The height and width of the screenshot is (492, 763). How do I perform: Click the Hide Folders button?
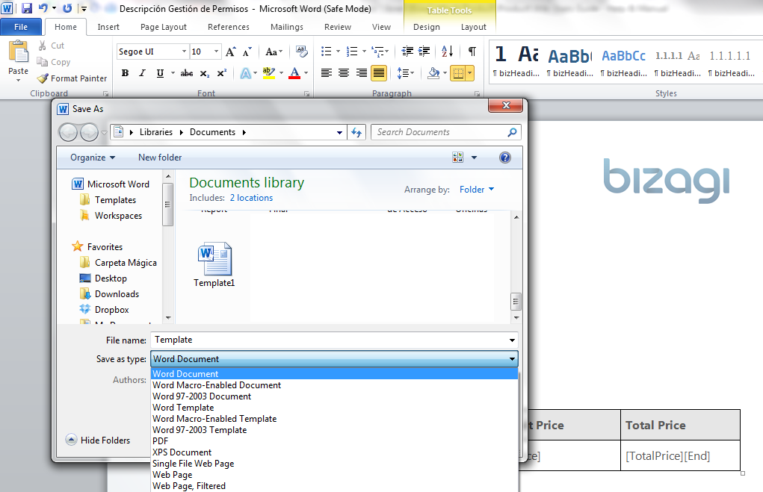(x=98, y=440)
